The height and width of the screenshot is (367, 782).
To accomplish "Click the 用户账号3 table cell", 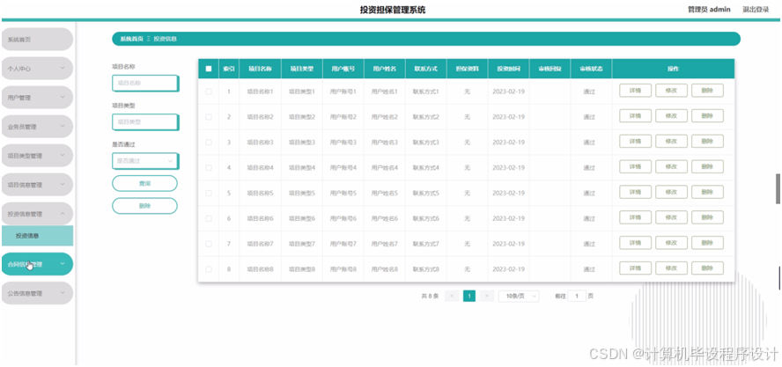I will pos(343,143).
